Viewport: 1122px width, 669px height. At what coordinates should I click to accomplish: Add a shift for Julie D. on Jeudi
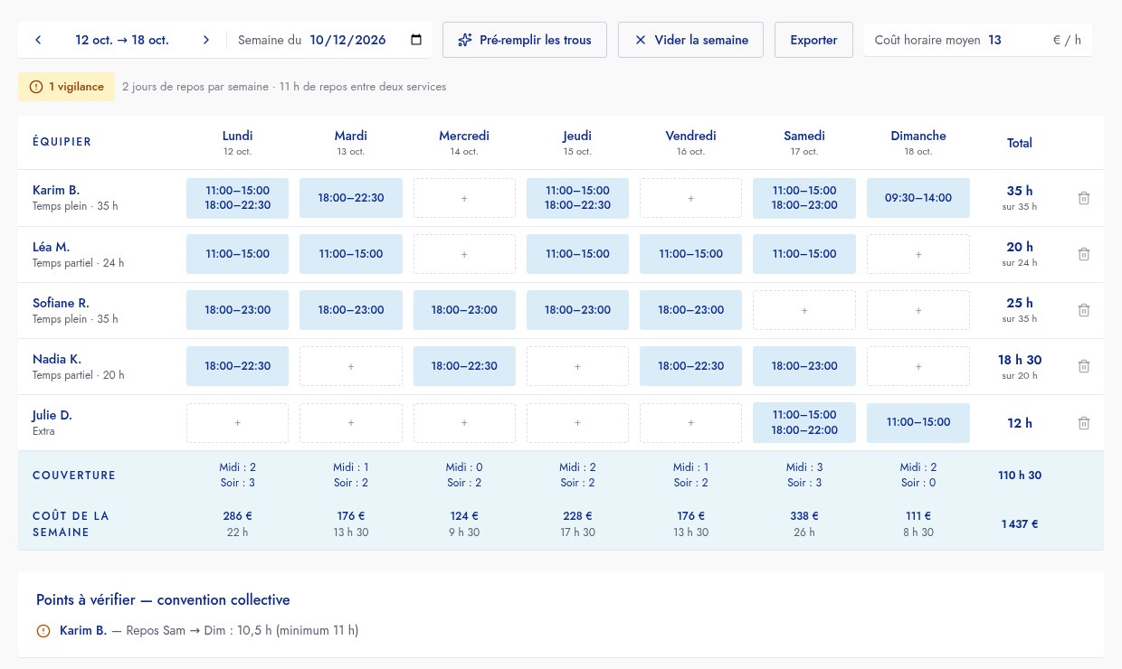(x=577, y=422)
